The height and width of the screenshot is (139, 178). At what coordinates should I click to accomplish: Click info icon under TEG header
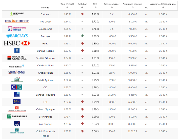[x=95, y=8]
